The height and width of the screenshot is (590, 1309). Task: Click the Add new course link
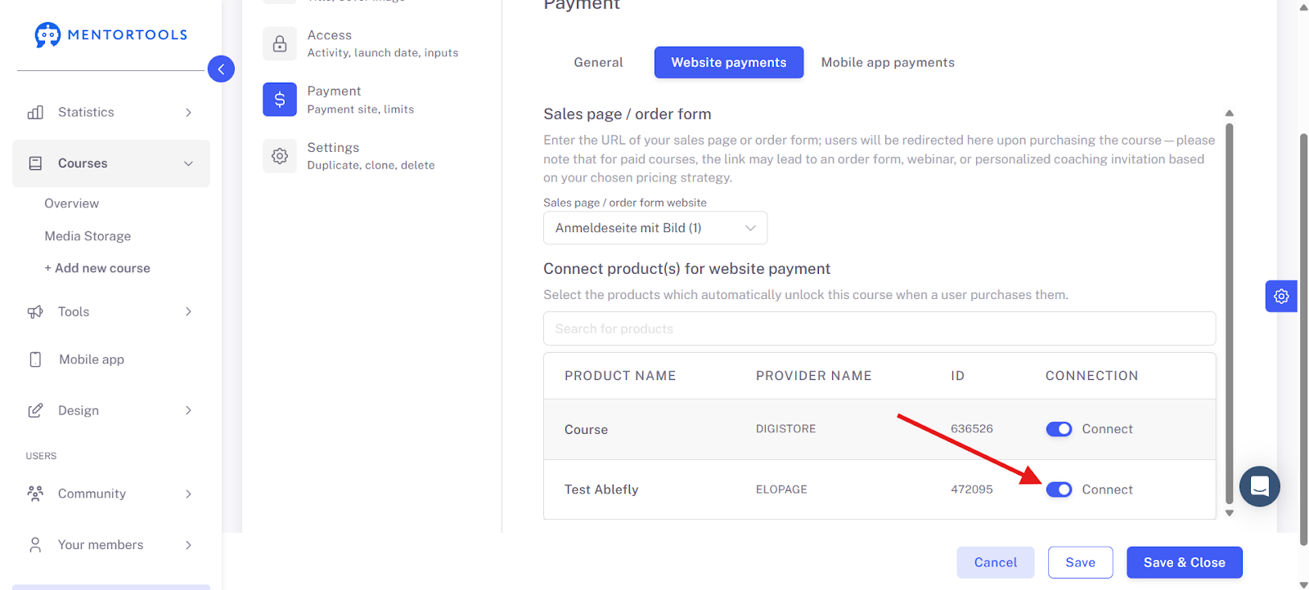[97, 268]
